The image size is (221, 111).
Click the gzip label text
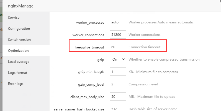tap(100, 59)
